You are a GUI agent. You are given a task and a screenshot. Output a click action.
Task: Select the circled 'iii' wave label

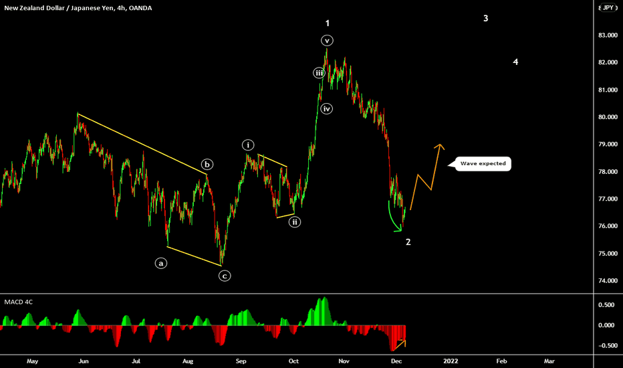[x=319, y=73]
